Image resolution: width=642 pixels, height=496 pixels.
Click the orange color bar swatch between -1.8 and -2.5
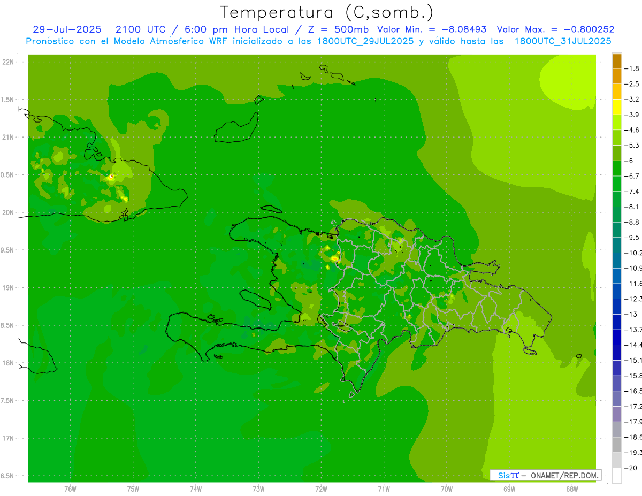coord(617,76)
